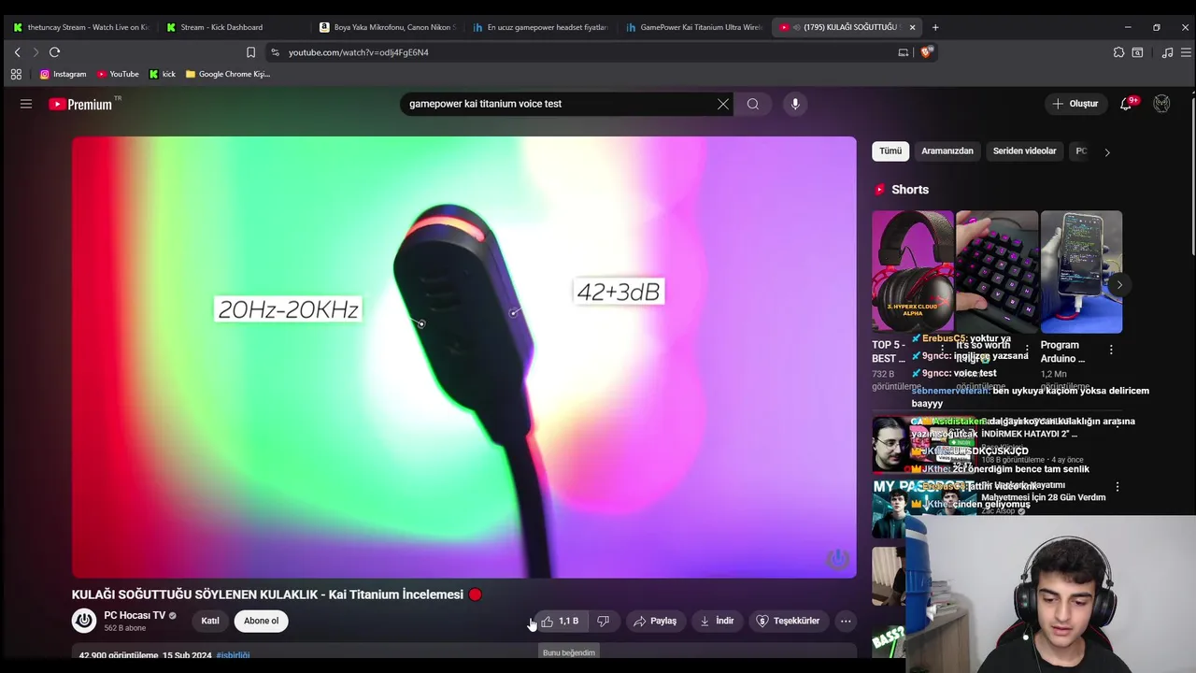
Task: Toggle the browser sidebar panel icon
Action: tap(1137, 52)
